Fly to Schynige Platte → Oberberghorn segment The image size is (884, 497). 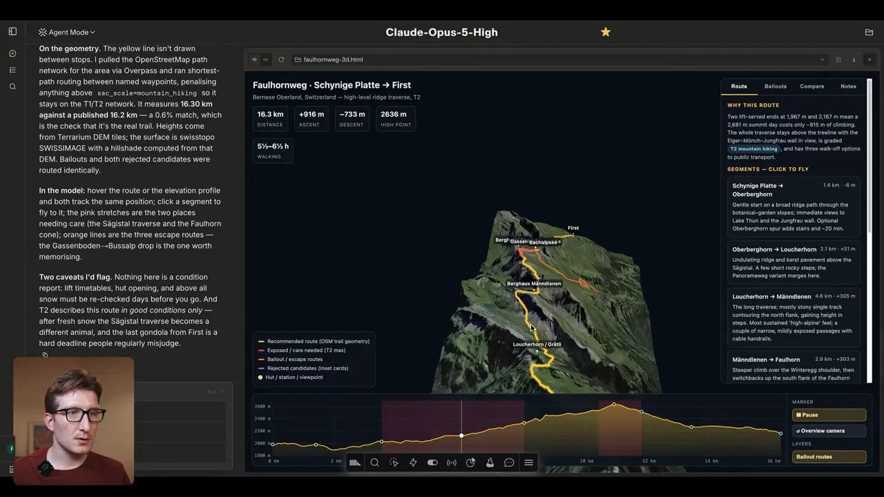[x=794, y=206]
